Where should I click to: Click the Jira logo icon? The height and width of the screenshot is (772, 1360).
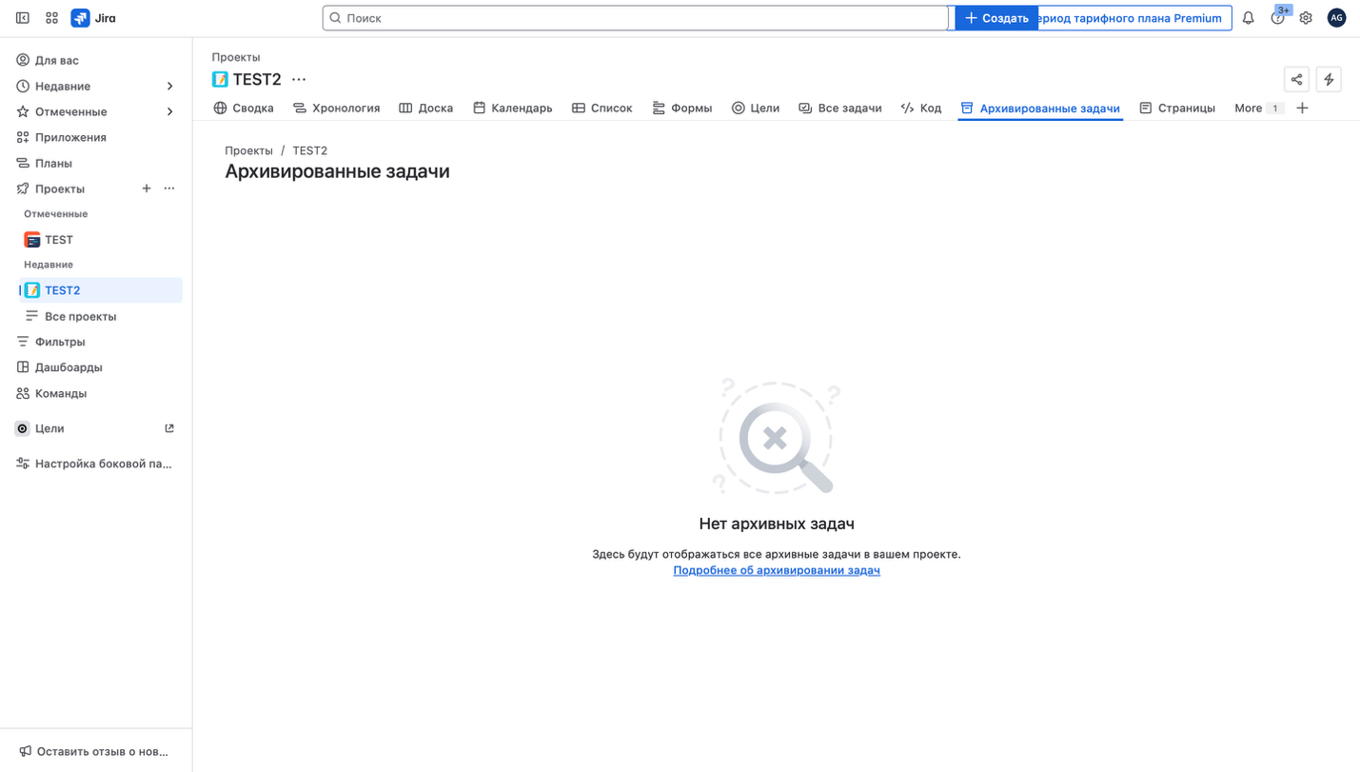coord(80,17)
